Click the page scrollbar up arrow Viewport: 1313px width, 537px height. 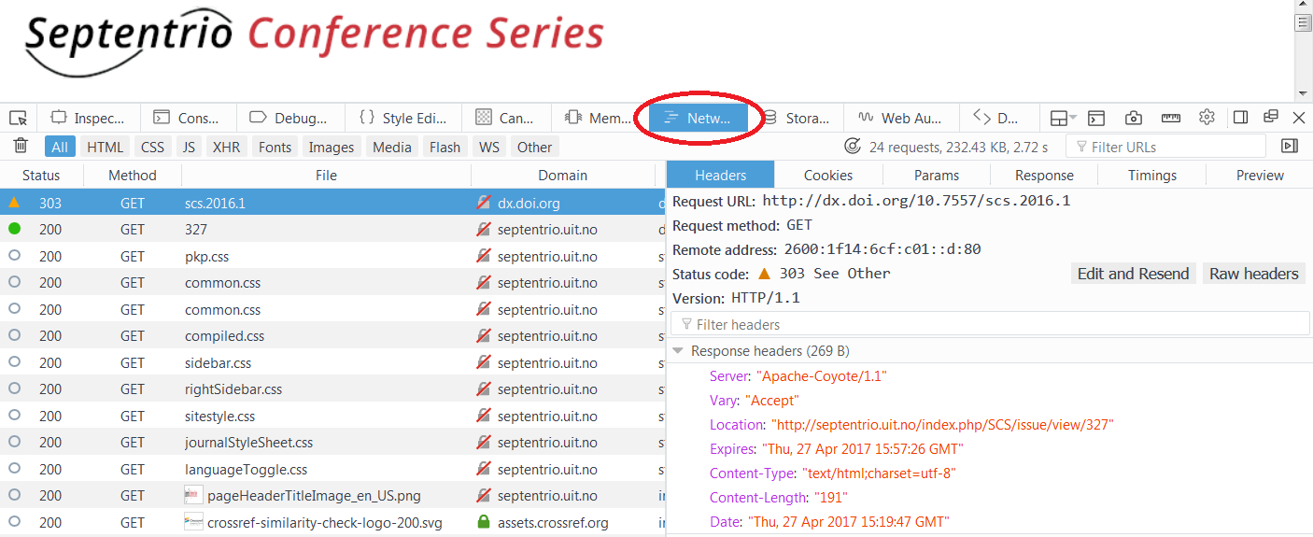click(x=1303, y=7)
